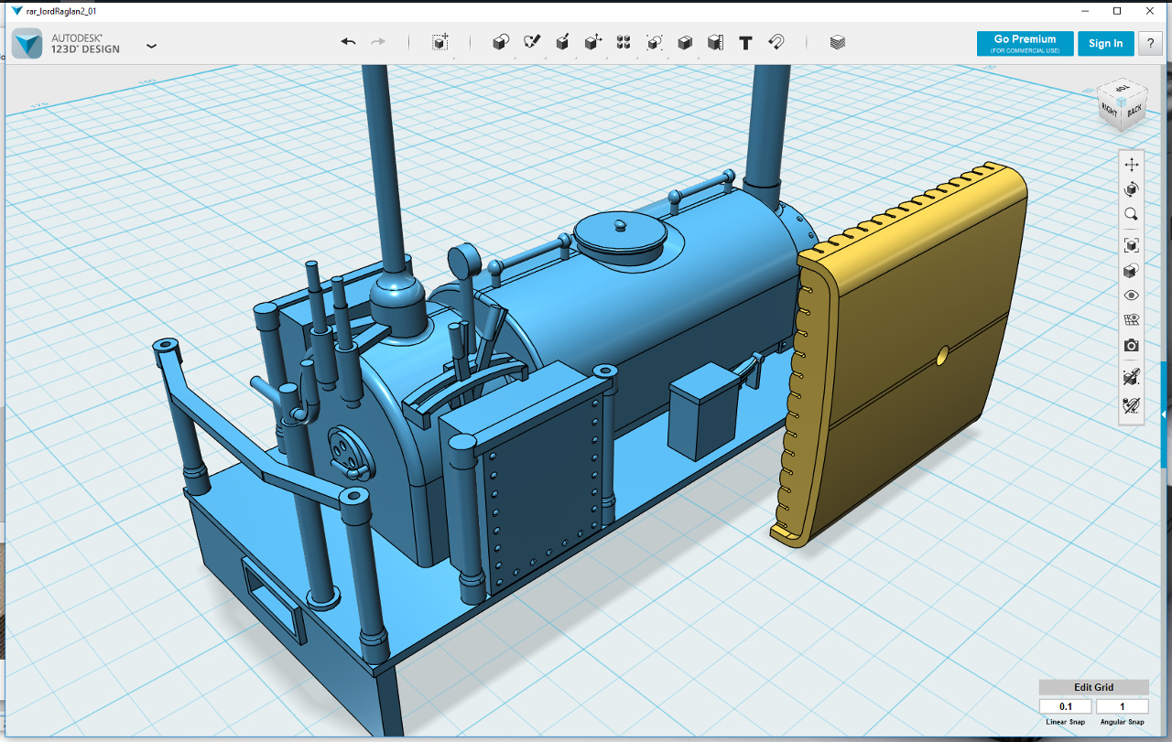Toggle snapping on or off in navigation bar

pyautogui.click(x=1132, y=377)
